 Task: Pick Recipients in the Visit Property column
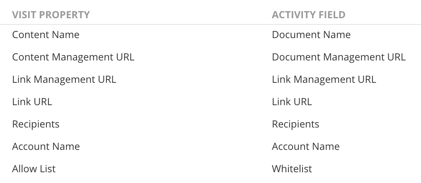36,124
